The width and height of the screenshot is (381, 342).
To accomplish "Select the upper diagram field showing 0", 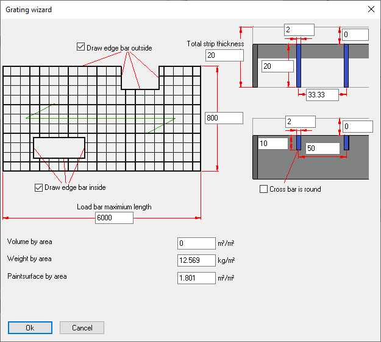I will pos(355,35).
